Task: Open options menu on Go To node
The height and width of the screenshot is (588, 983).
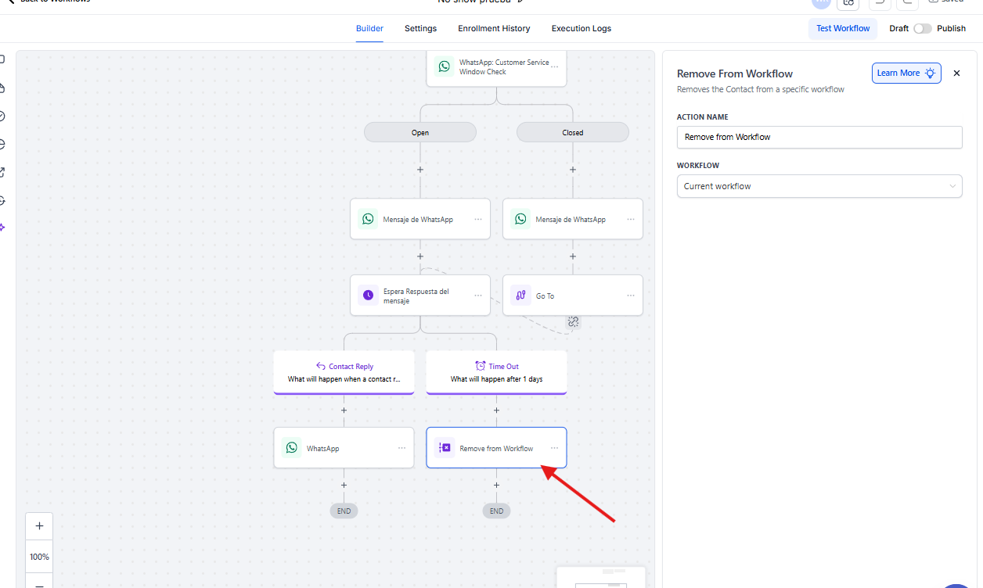Action: coord(631,296)
